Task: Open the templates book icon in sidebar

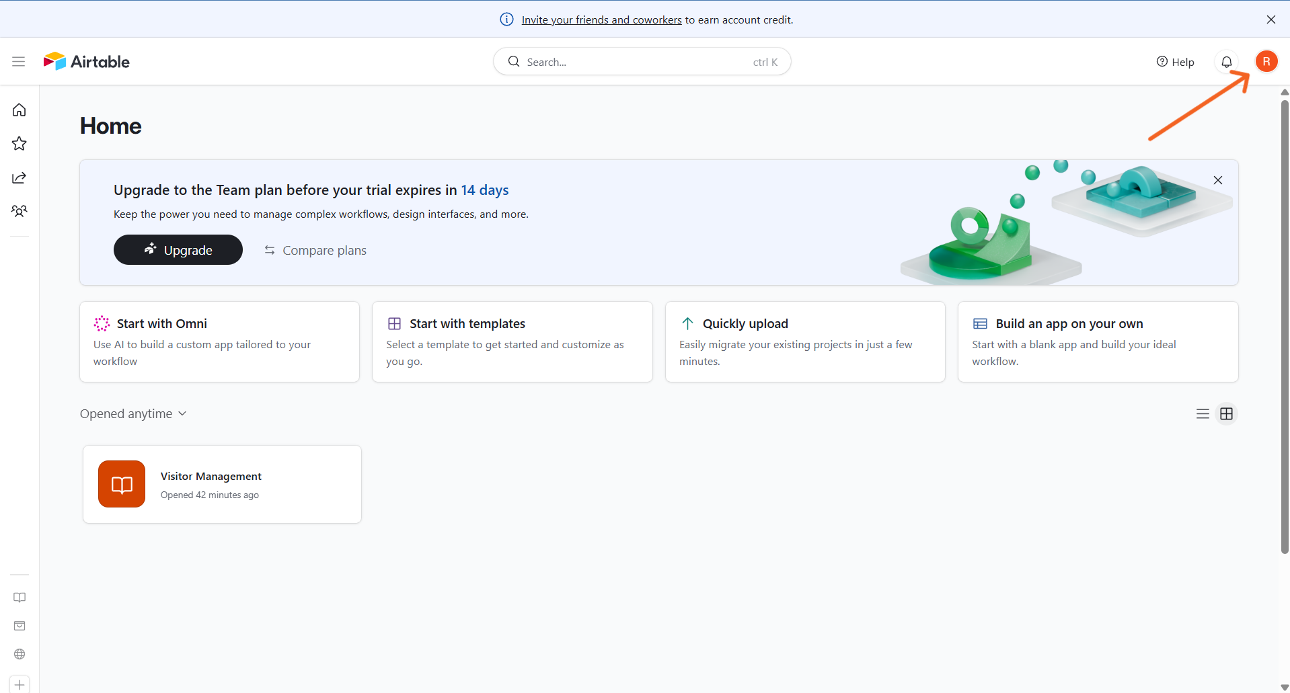Action: pyautogui.click(x=20, y=598)
